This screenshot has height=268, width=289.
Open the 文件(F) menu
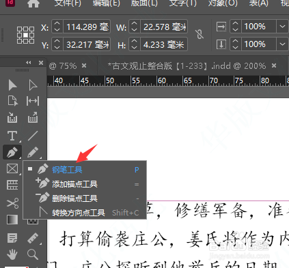pos(68,3)
